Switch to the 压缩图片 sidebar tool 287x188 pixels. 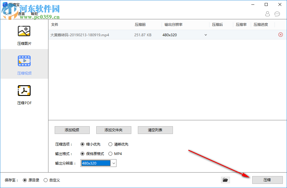[x=24, y=35]
